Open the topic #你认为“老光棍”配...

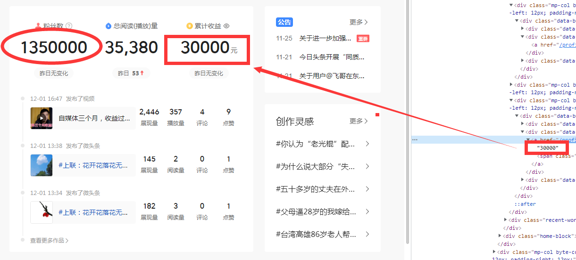click(x=316, y=144)
